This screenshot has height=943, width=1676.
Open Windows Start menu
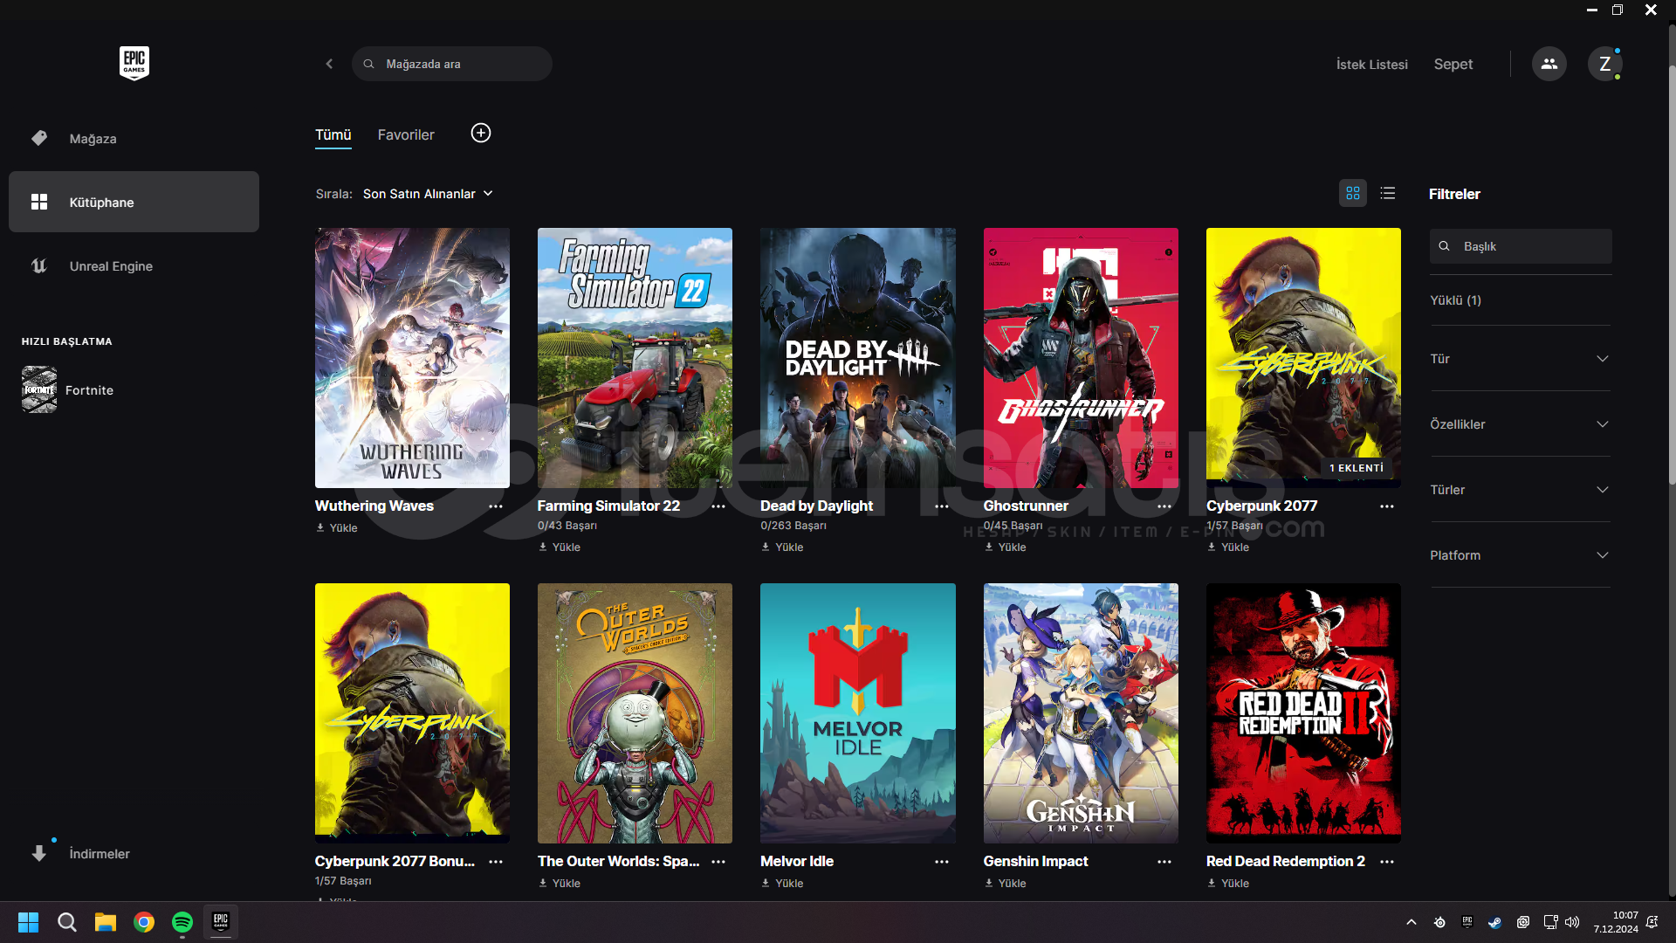pyautogui.click(x=28, y=922)
